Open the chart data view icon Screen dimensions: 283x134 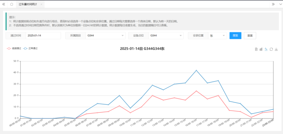tap(256, 49)
